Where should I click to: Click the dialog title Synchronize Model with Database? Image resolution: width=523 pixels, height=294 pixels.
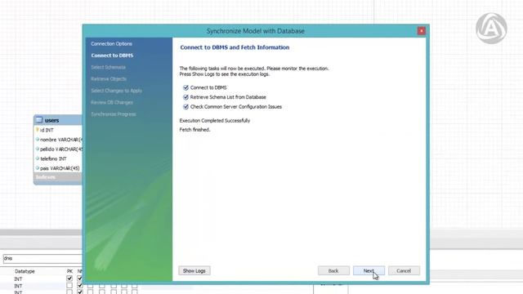click(x=256, y=31)
